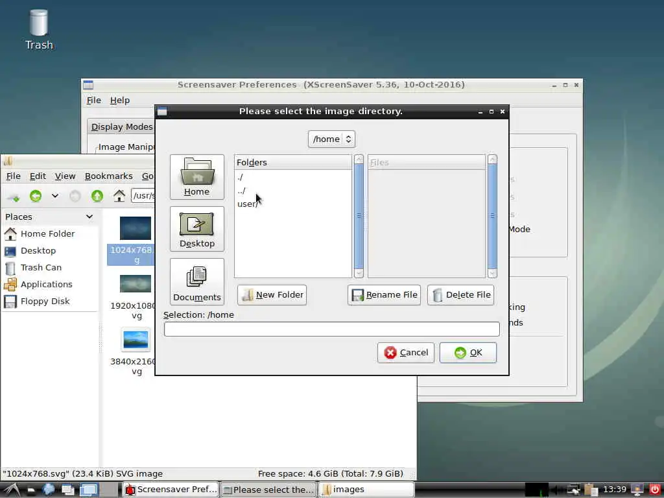This screenshot has height=498, width=664.
Task: Switch to Please select the taskbar button
Action: [x=269, y=490]
